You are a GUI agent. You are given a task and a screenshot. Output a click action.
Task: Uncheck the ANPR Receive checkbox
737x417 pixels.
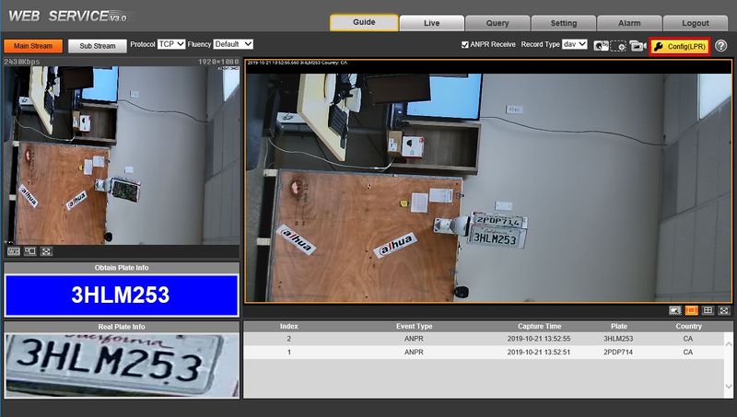click(x=465, y=44)
